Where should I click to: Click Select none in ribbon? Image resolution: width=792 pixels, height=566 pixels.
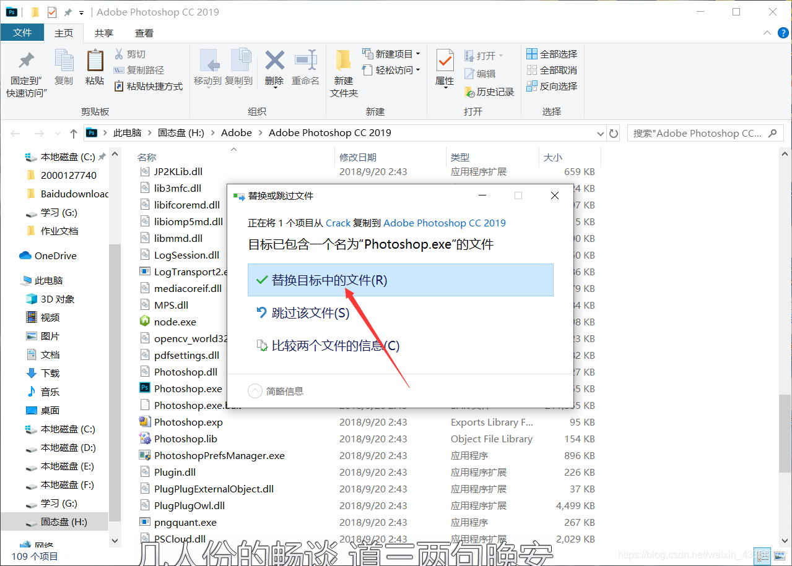click(552, 70)
